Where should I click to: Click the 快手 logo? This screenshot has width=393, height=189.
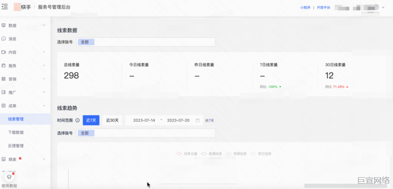pyautogui.click(x=23, y=7)
